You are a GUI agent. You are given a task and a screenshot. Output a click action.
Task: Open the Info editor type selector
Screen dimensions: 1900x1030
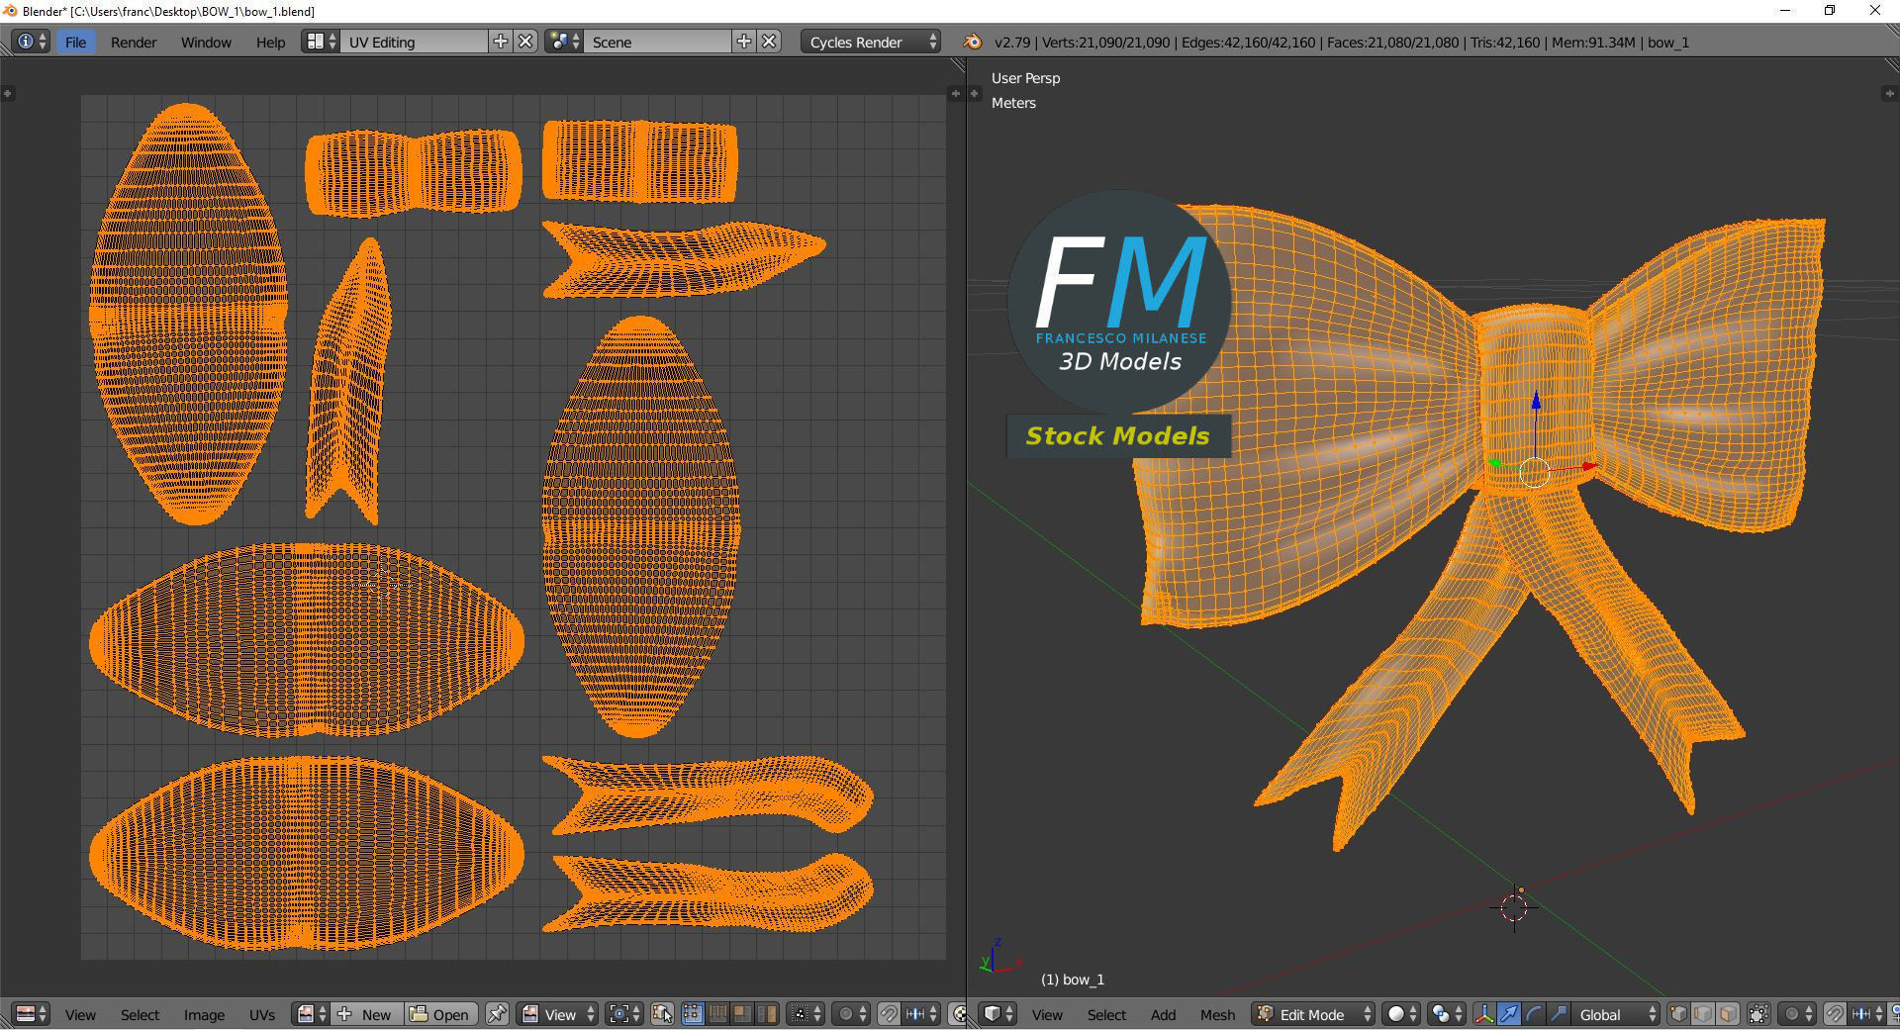click(31, 42)
